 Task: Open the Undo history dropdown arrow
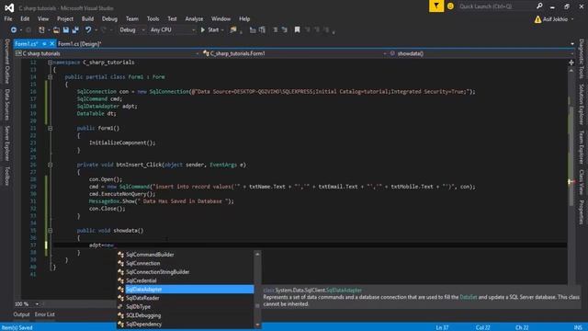pyautogui.click(x=96, y=30)
